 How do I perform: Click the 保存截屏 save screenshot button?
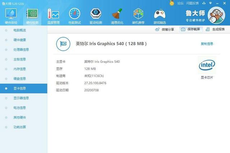click(x=191, y=29)
